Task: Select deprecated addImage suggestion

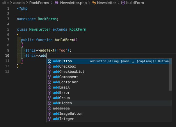Action: [x=61, y=108]
